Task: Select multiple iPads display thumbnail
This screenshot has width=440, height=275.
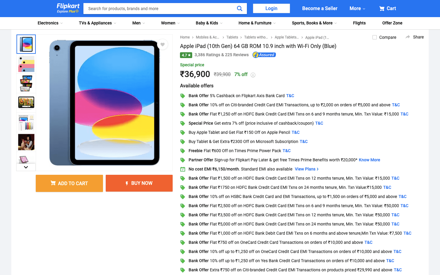Action: click(26, 83)
